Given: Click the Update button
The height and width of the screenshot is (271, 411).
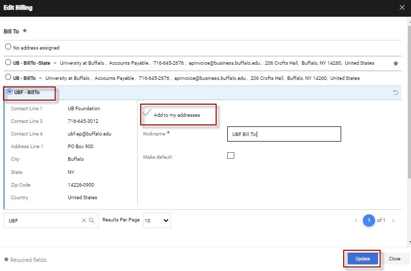Looking at the screenshot, I should 362,258.
